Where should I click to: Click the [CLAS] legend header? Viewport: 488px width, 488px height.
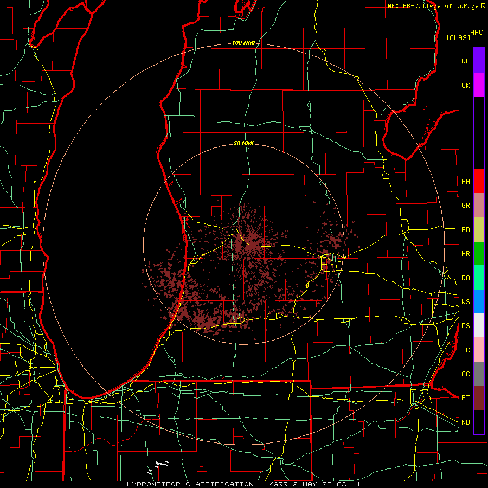[x=458, y=37]
